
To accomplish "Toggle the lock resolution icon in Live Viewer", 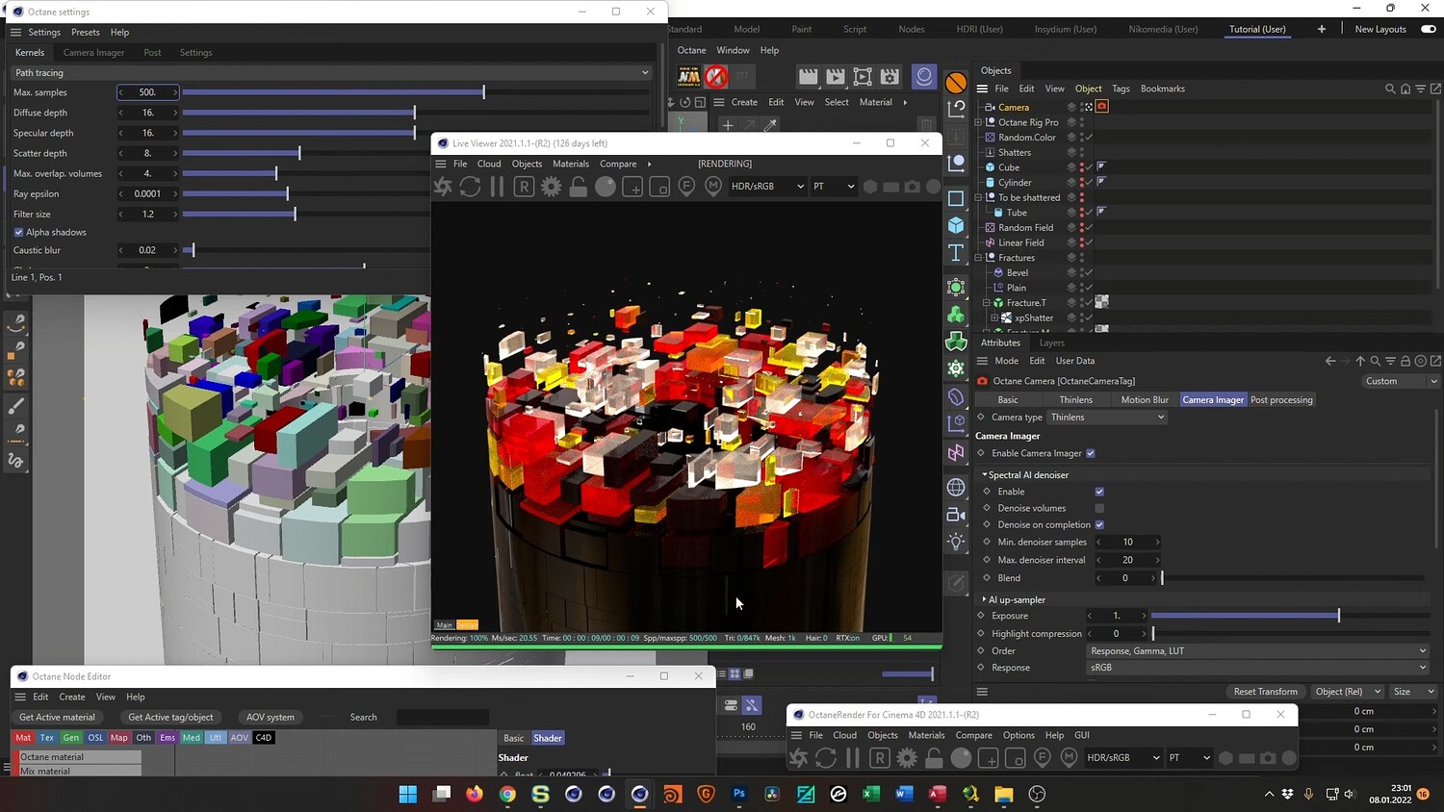I will coord(578,187).
